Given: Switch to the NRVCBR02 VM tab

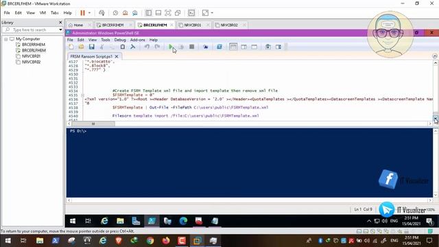Looking at the screenshot, I should tap(228, 25).
